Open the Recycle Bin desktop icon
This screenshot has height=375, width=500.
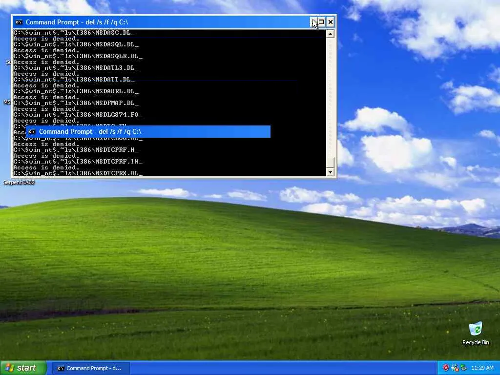coord(476,333)
